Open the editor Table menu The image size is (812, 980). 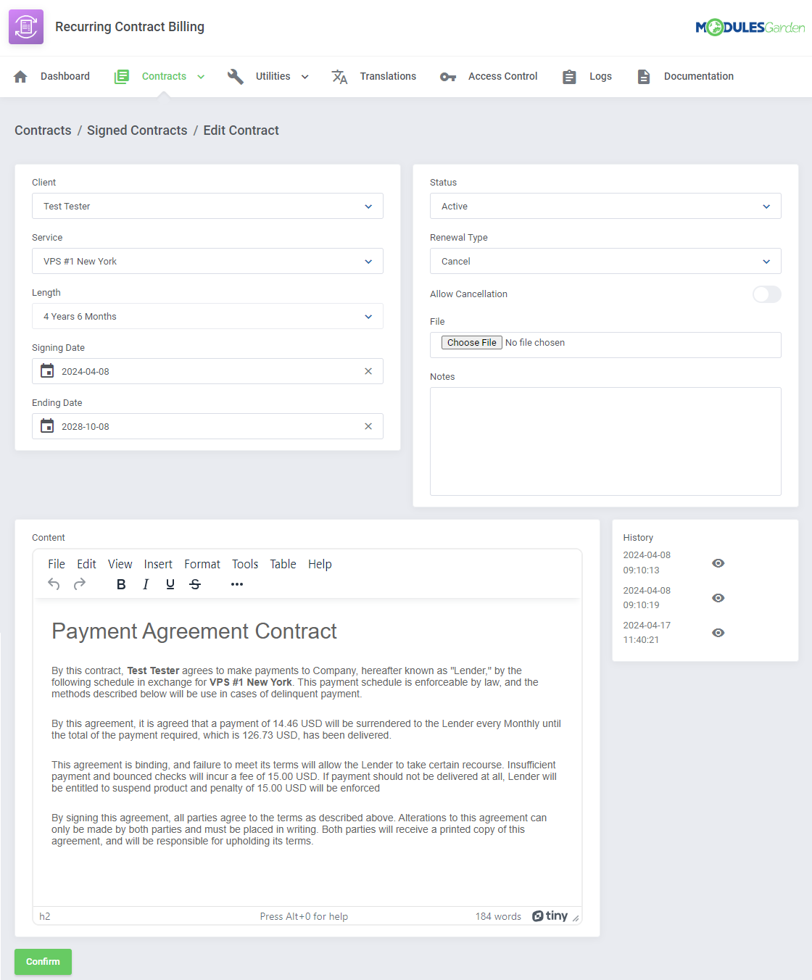coord(283,564)
